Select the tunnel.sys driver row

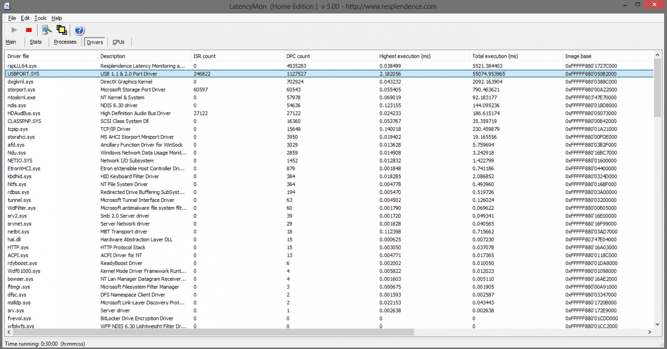(x=329, y=200)
